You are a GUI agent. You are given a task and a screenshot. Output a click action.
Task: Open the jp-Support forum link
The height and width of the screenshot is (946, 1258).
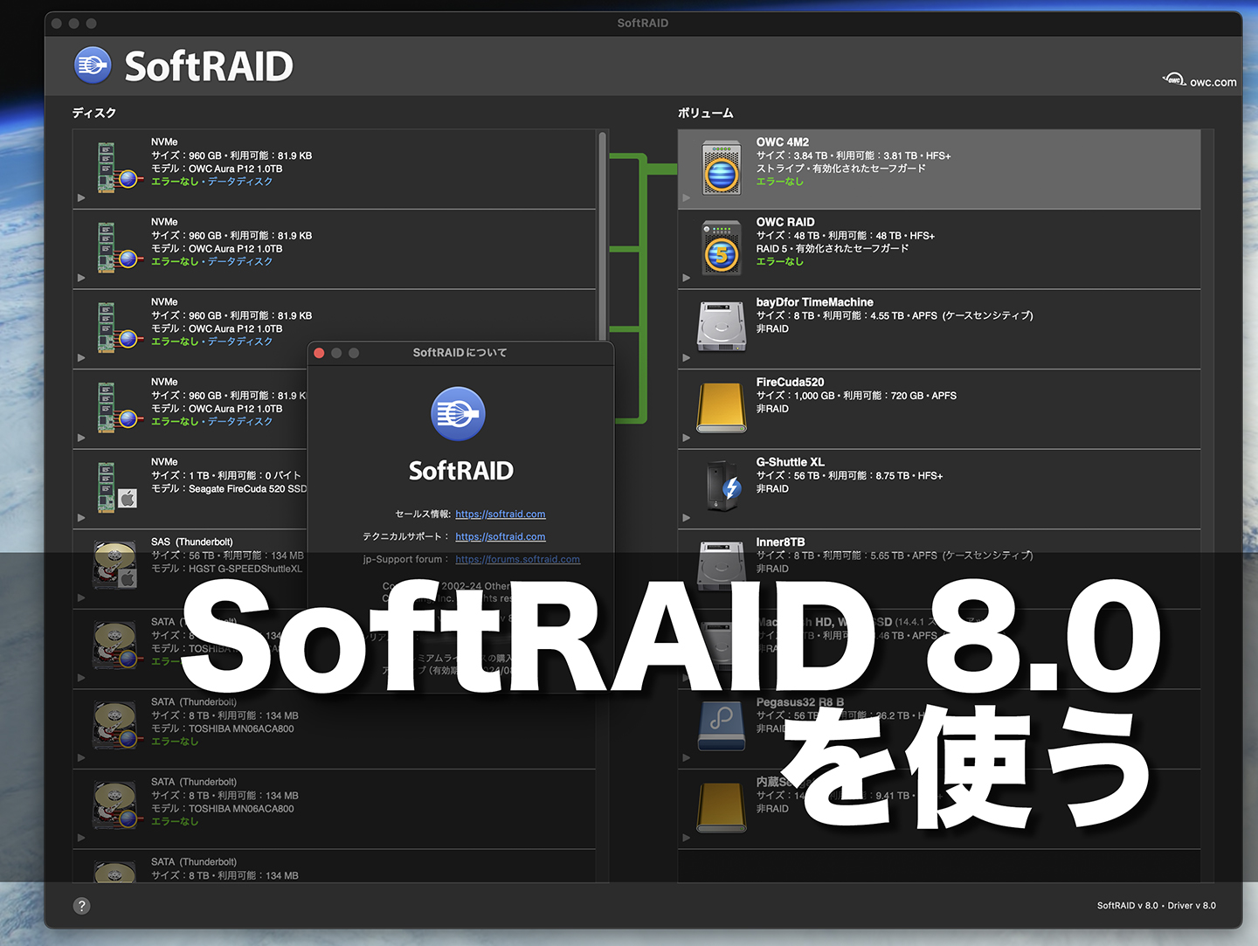click(x=518, y=559)
